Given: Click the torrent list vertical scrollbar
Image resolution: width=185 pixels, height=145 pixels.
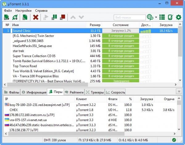Looking at the screenshot, I should coord(180,41).
